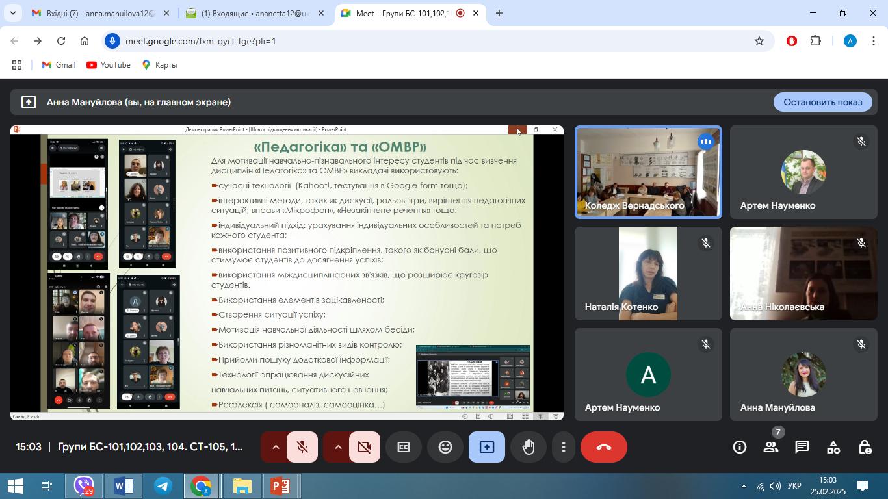This screenshot has width=888, height=499.
Task: Open meeting details info icon
Action: click(x=739, y=447)
